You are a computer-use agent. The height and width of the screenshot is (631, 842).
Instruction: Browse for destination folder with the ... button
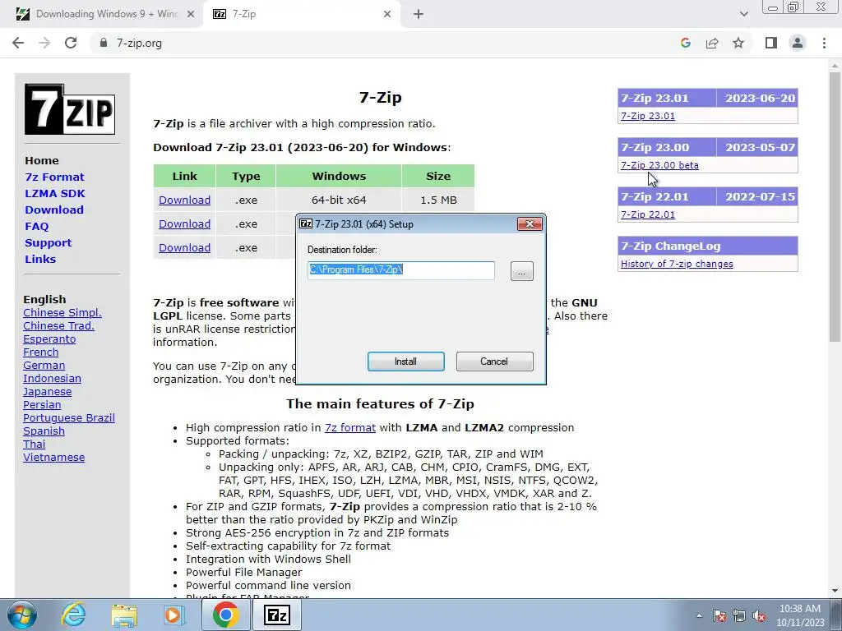(x=522, y=271)
